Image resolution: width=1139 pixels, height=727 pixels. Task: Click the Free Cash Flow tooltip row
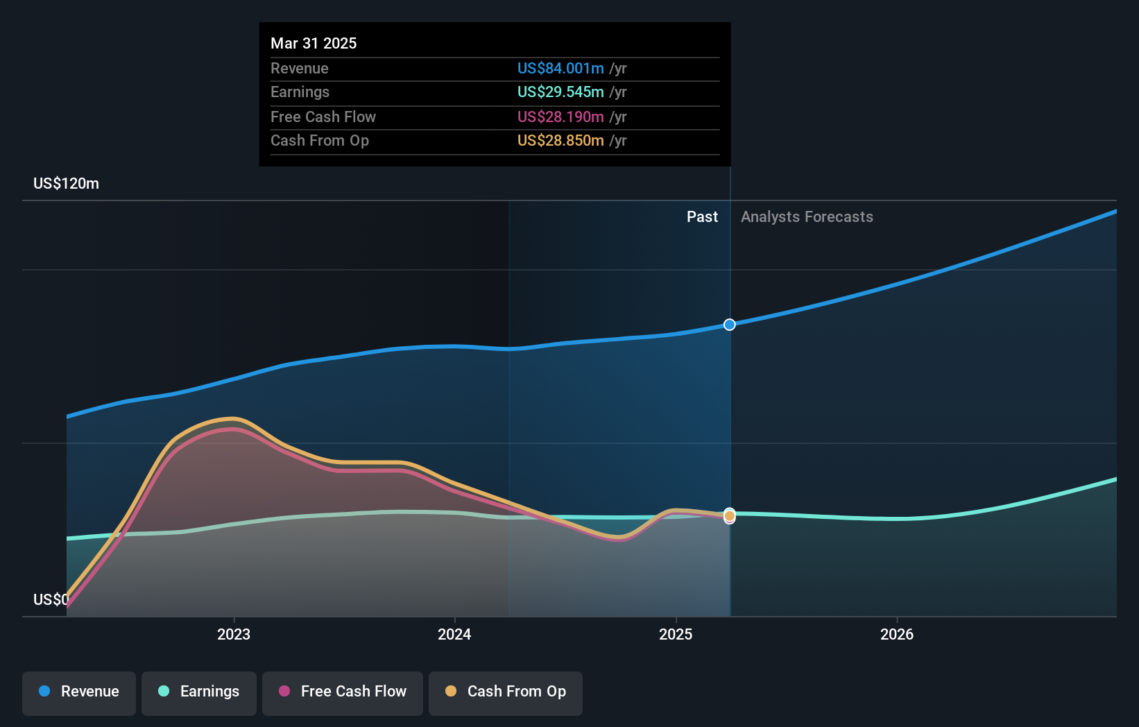coord(494,117)
